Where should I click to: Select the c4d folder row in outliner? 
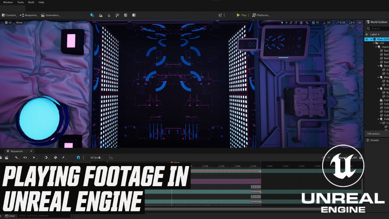(377, 43)
